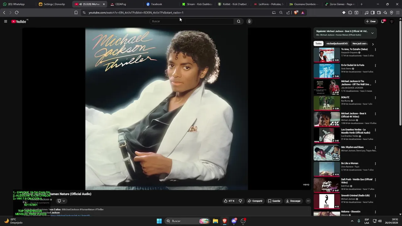Open Brave Rewards triangle icon
Screen dimensions: 402x226
tap(302, 13)
